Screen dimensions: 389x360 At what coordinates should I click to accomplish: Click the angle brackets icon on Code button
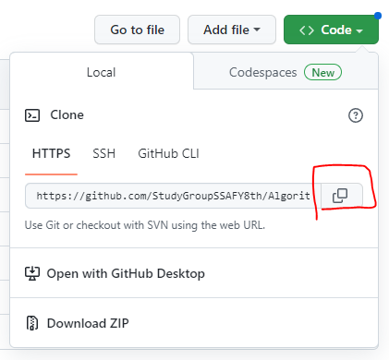307,30
